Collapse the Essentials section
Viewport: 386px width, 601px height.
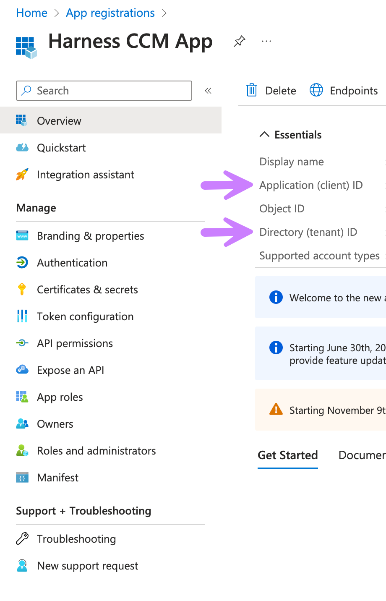coord(264,135)
